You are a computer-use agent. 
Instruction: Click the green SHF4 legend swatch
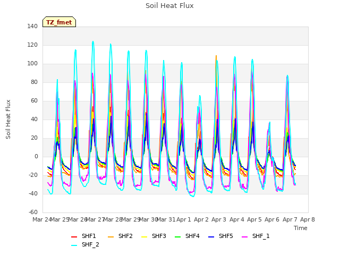coord(177,237)
